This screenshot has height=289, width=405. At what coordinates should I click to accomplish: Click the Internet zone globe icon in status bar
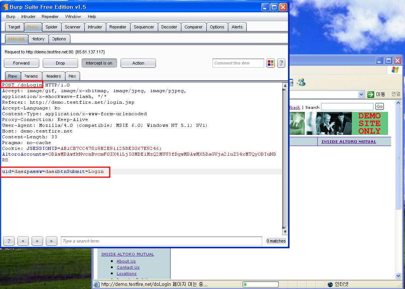[330, 284]
